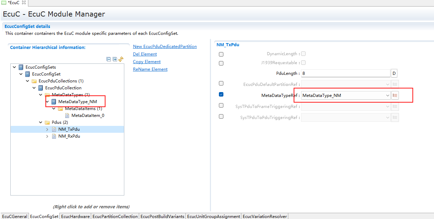The image size is (434, 219).
Task: Click the list icon beside MetaDataTypeRef
Action: pos(395,95)
